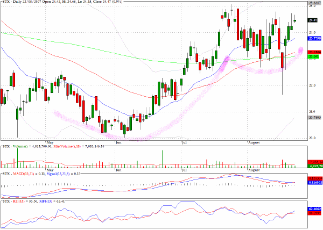Viewport: 323px width, 230px height.
Task: Click the Jul label under the volume panel
Action: pyautogui.click(x=184, y=170)
